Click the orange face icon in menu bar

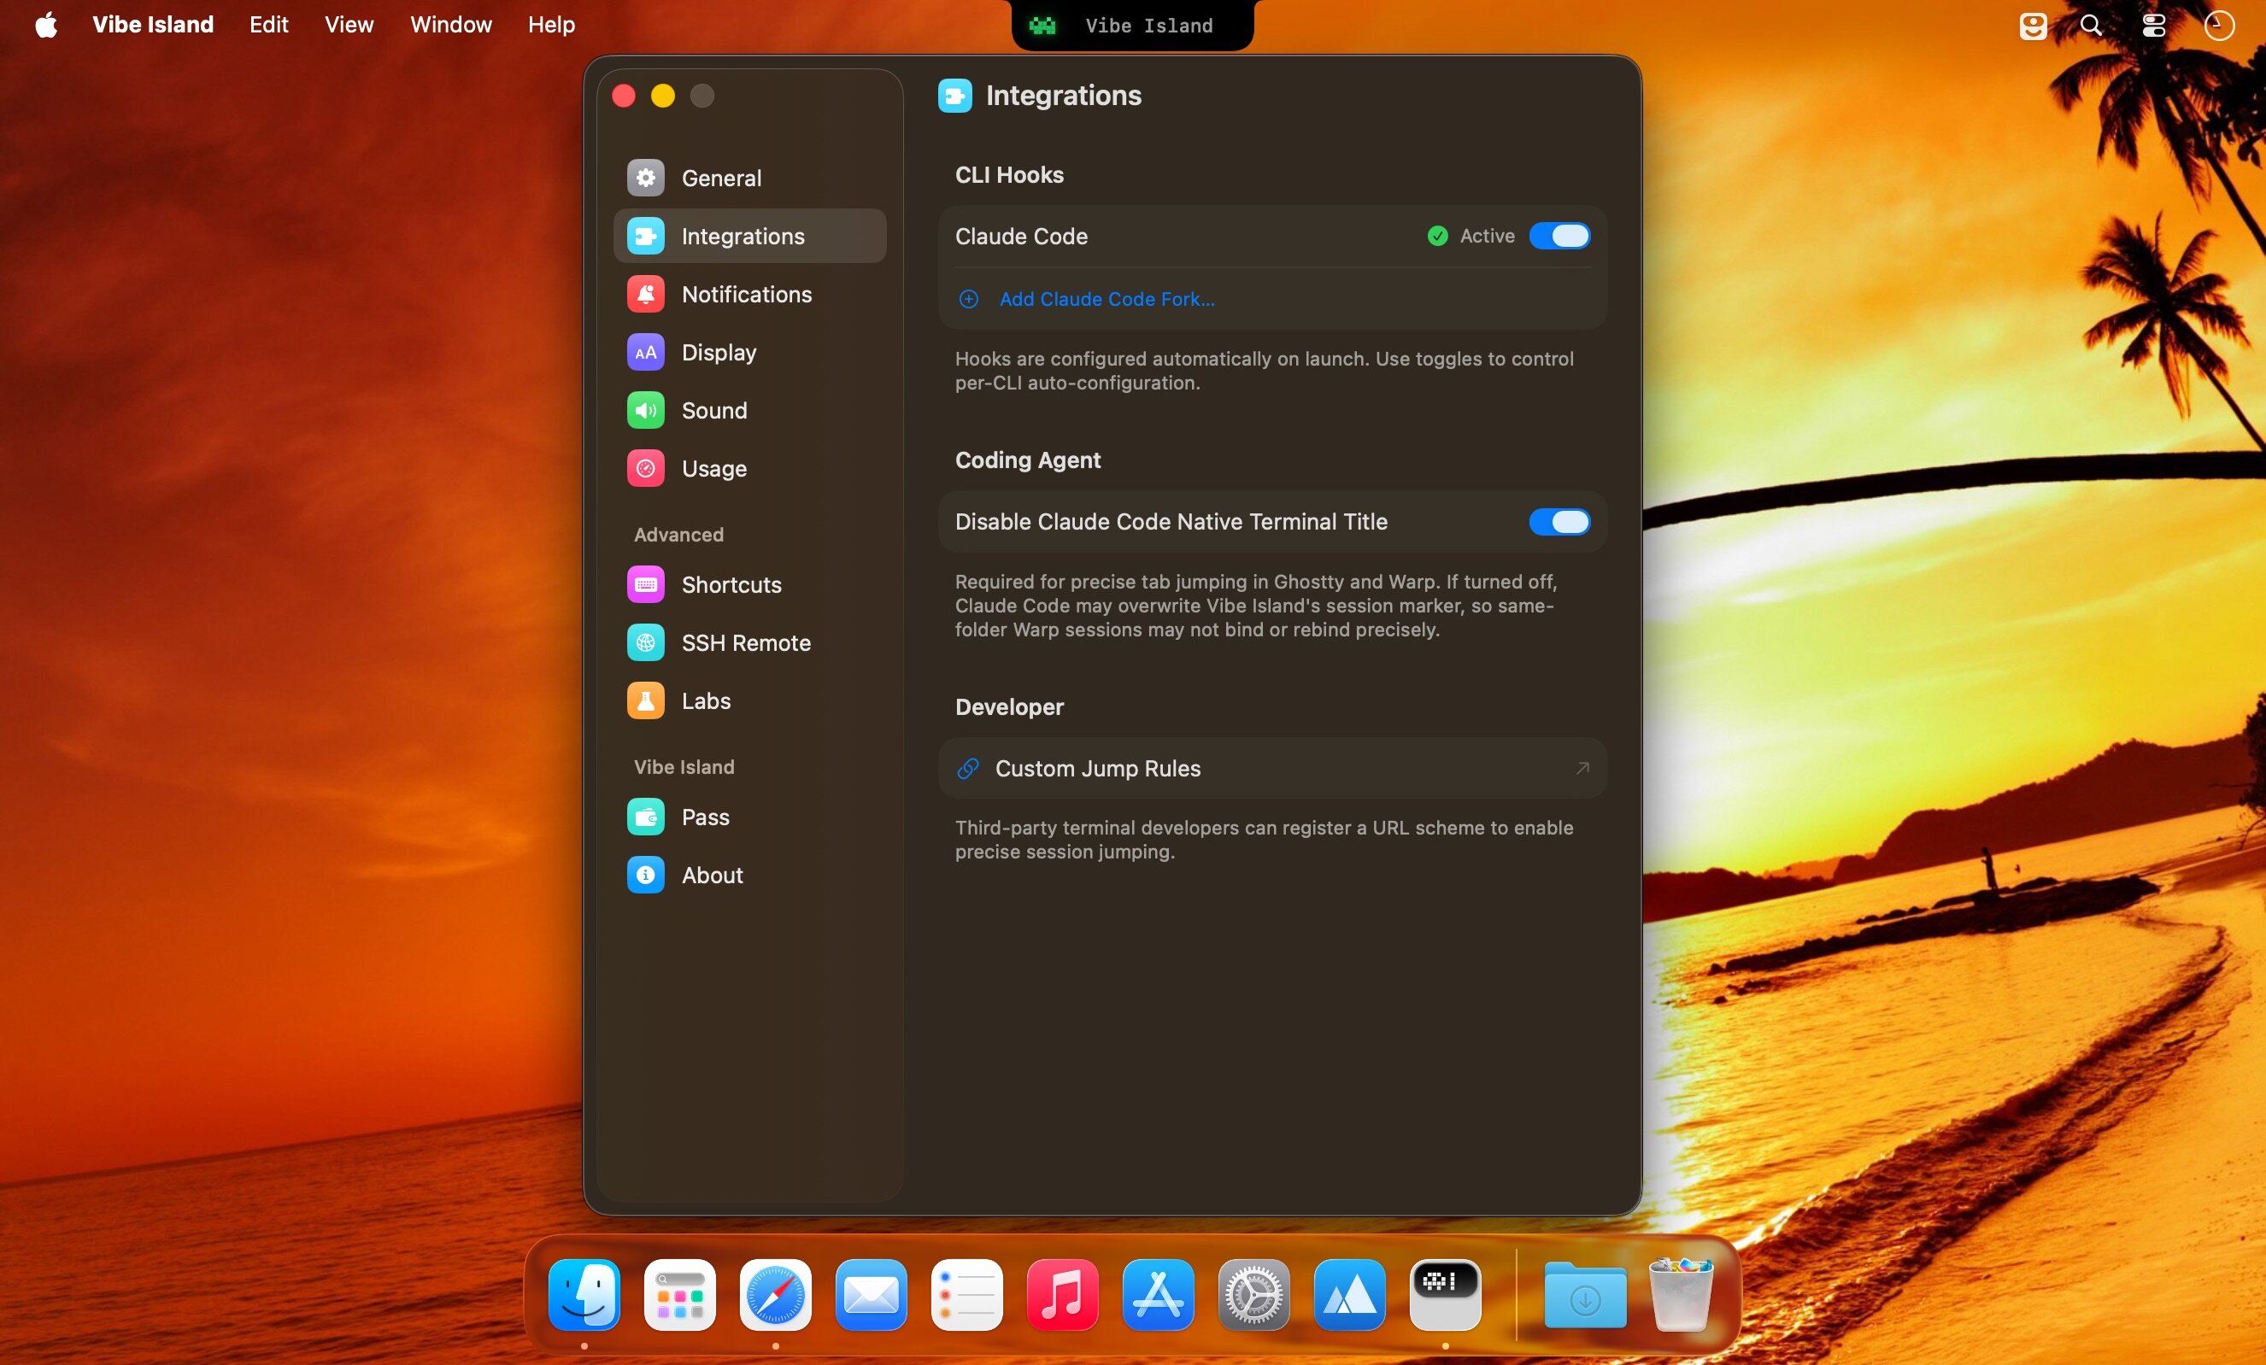[2033, 25]
